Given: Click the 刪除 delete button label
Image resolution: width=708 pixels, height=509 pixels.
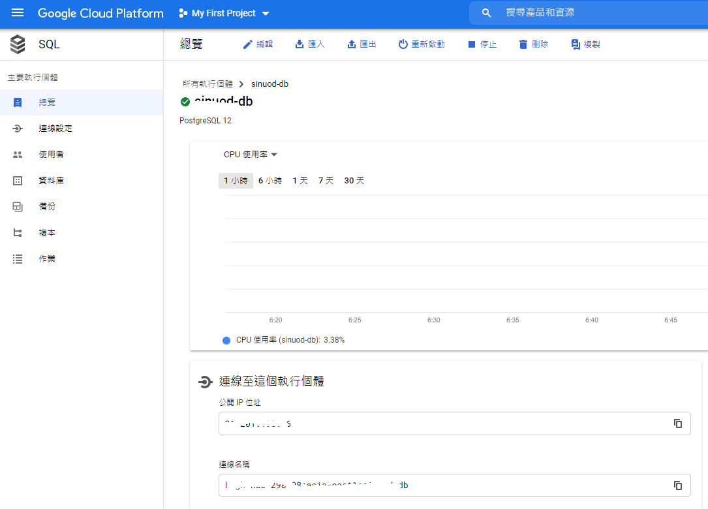Looking at the screenshot, I should point(540,44).
